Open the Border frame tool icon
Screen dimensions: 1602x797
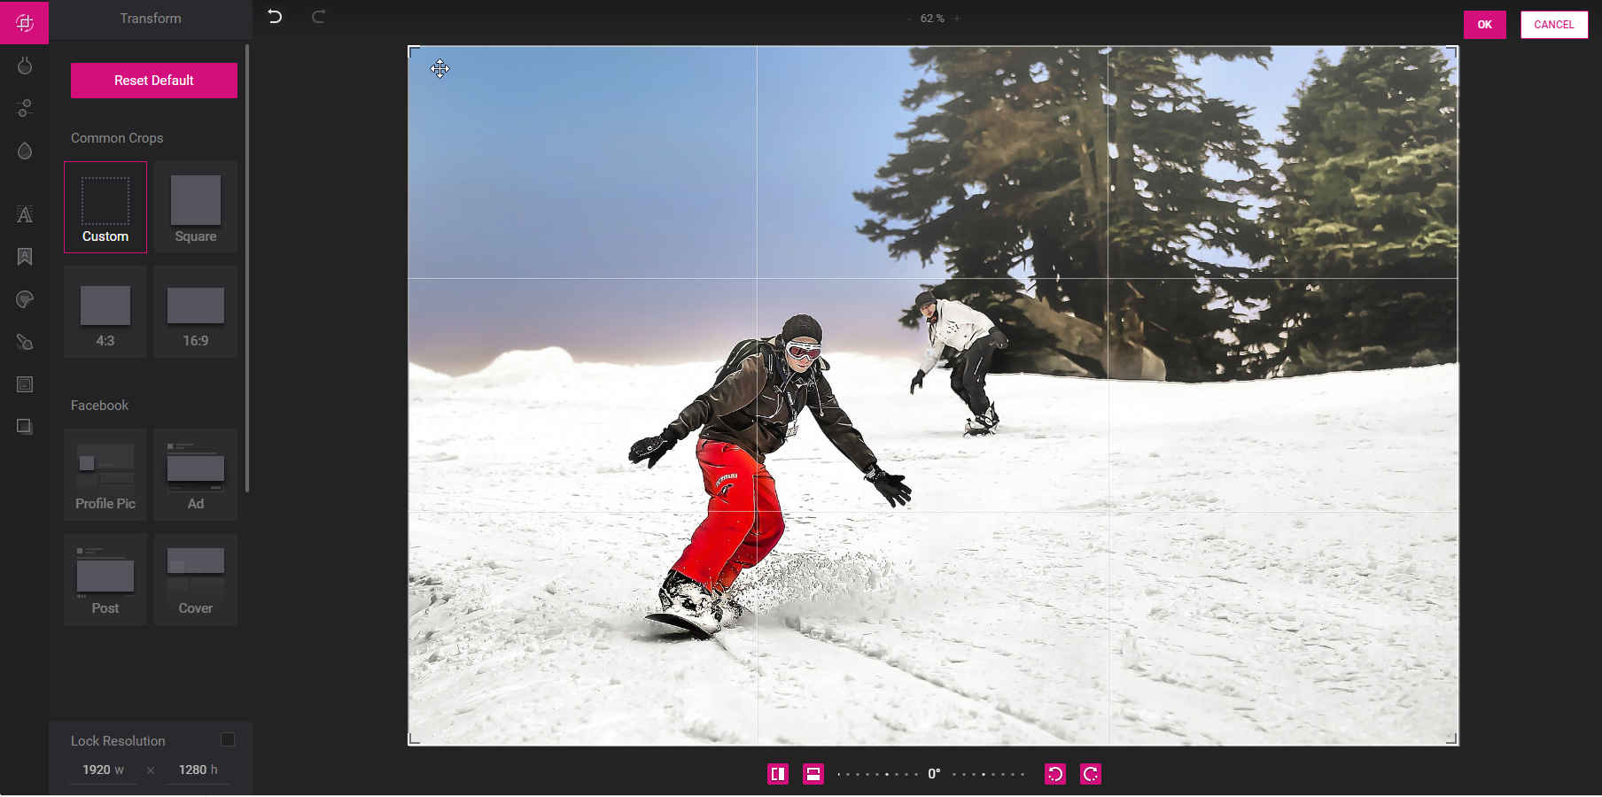click(x=25, y=384)
